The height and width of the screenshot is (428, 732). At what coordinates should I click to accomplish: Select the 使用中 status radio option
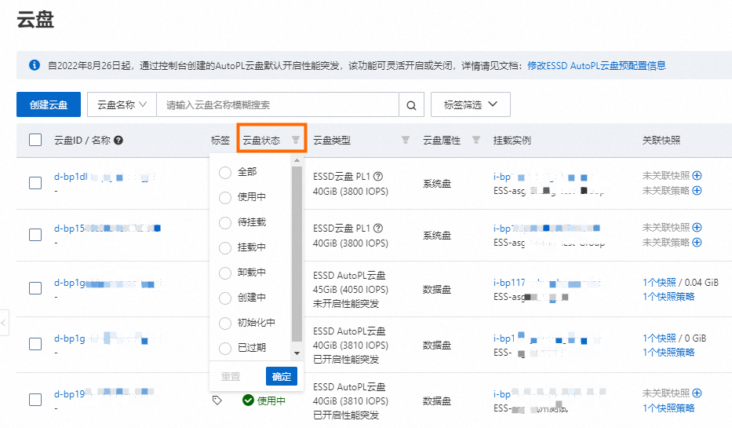226,197
